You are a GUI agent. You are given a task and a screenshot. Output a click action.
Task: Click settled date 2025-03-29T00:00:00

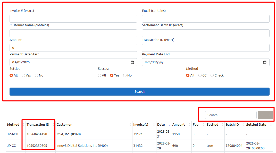[x=255, y=146]
